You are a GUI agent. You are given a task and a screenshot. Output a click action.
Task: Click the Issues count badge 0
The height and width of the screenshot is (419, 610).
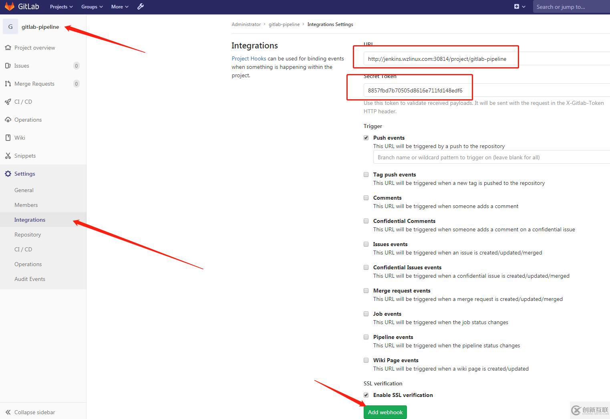point(77,66)
